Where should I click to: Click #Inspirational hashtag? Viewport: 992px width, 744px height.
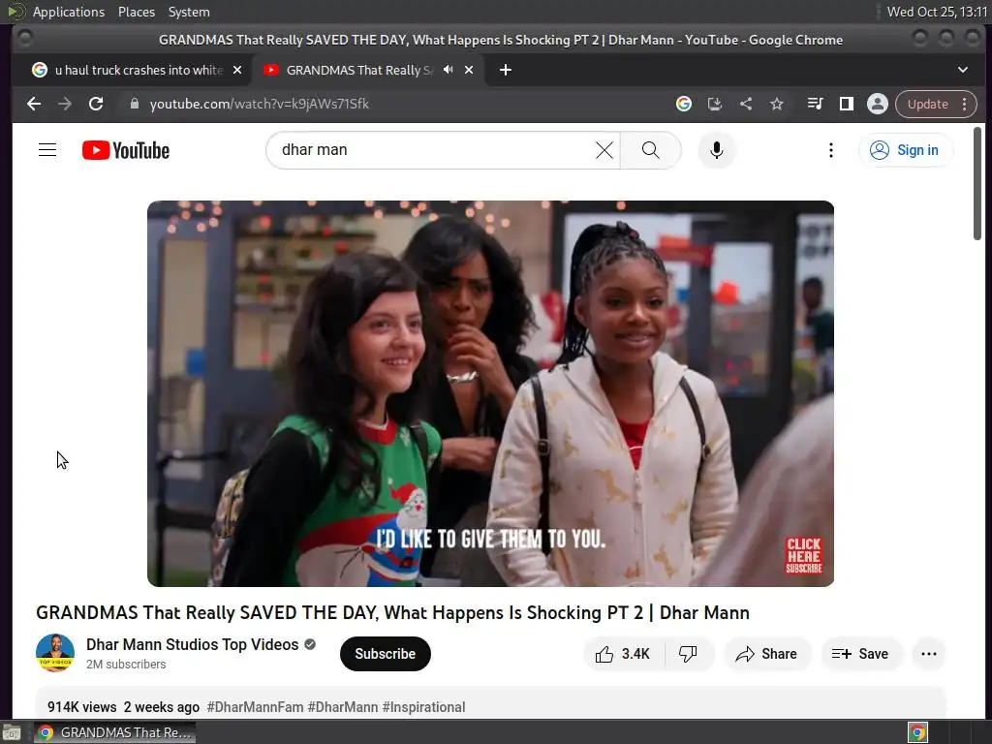[424, 706]
